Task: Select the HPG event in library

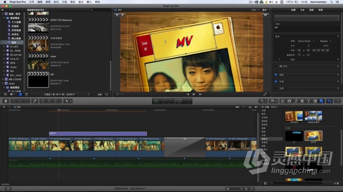Action: coord(12,63)
